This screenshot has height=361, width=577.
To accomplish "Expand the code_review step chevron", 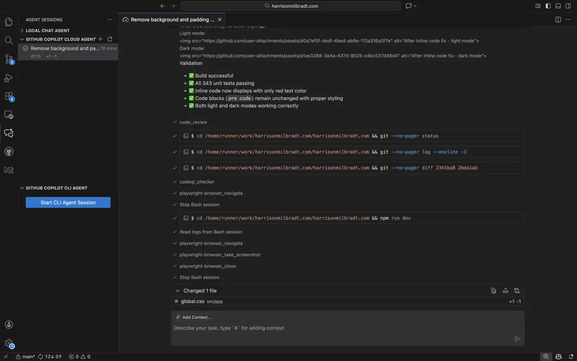I will click(175, 122).
